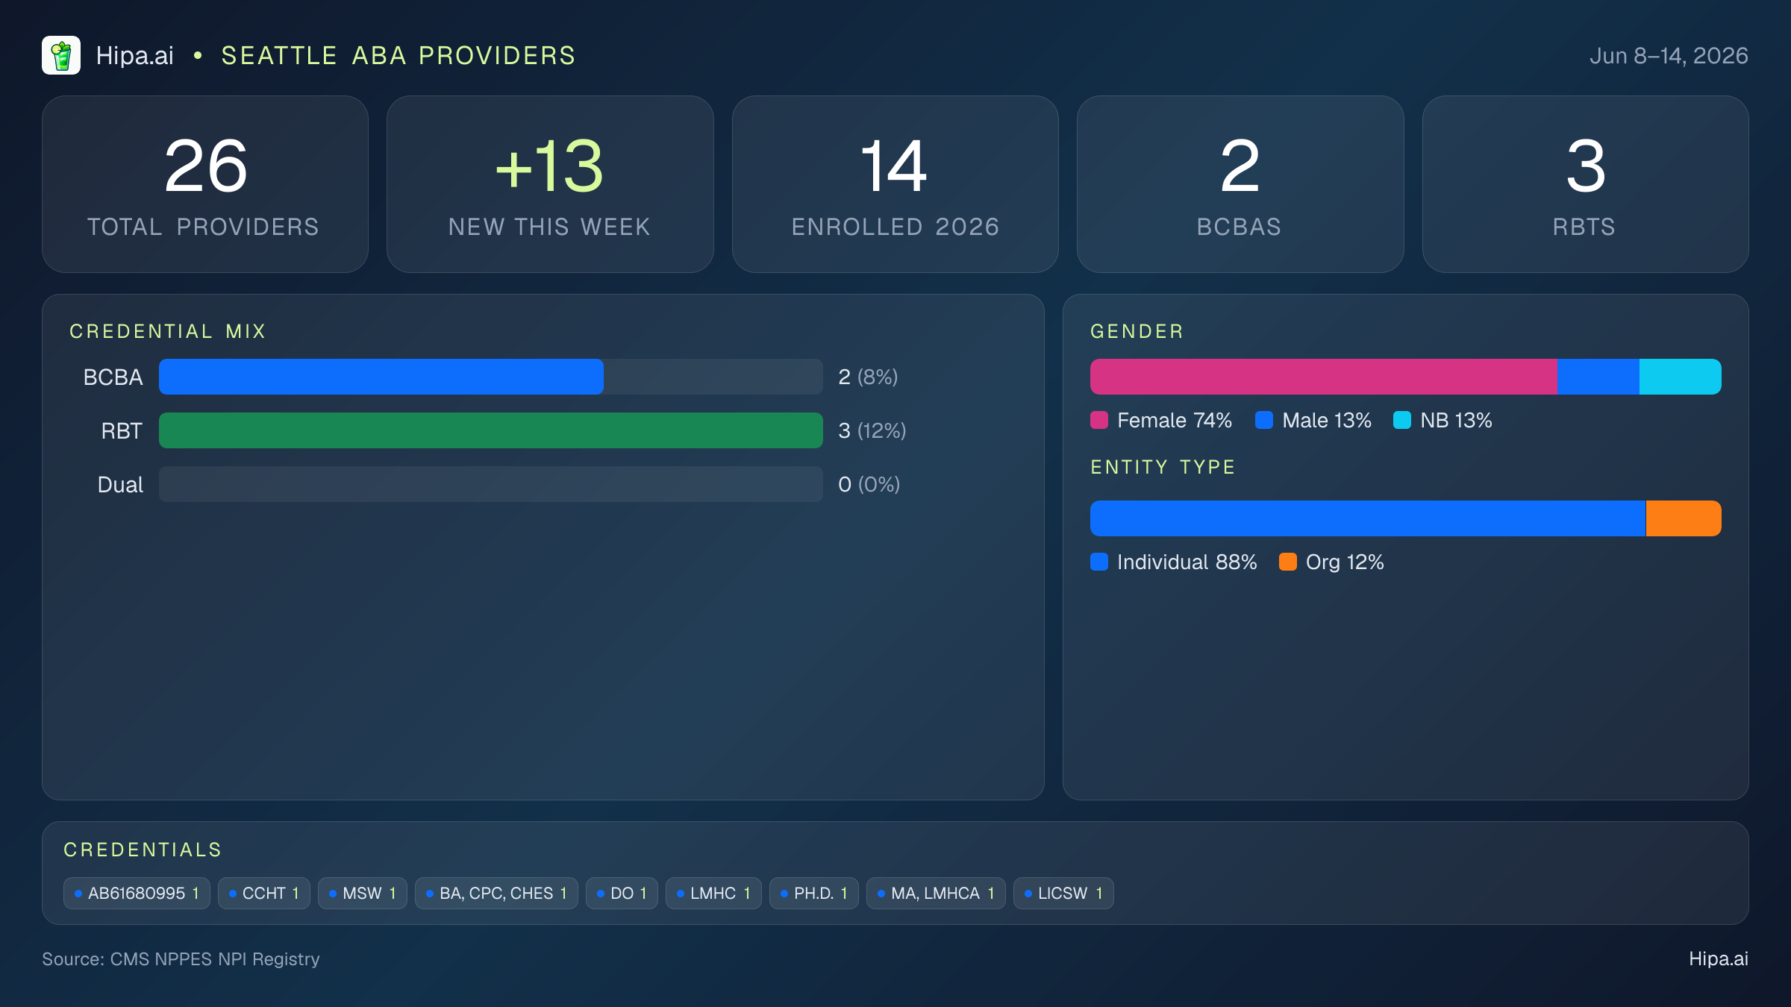
Task: Select the LICSW credential chip
Action: coord(1063,893)
